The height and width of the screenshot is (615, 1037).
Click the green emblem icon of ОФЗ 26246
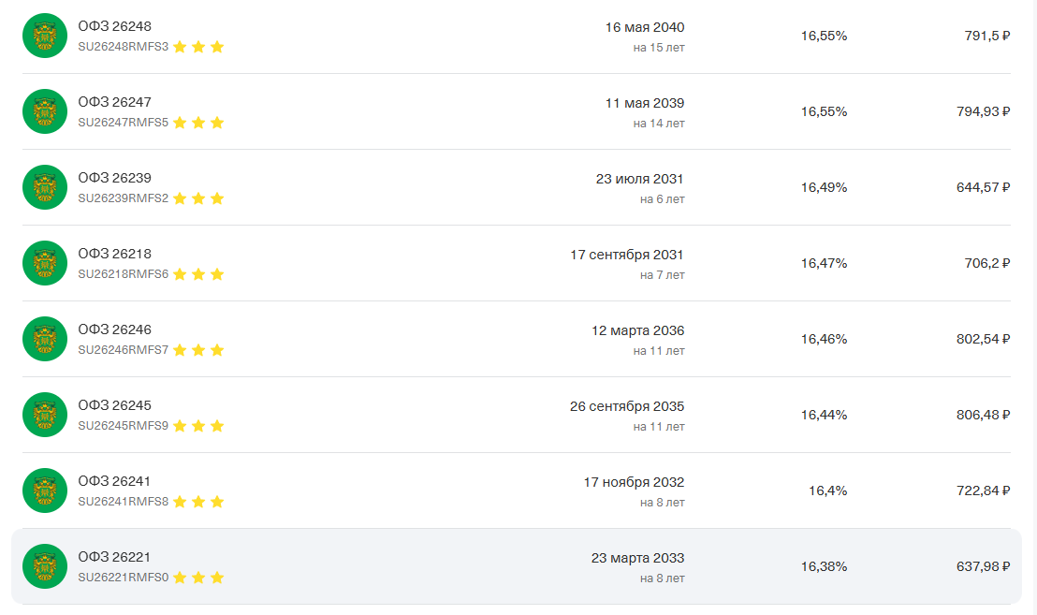tap(45, 339)
